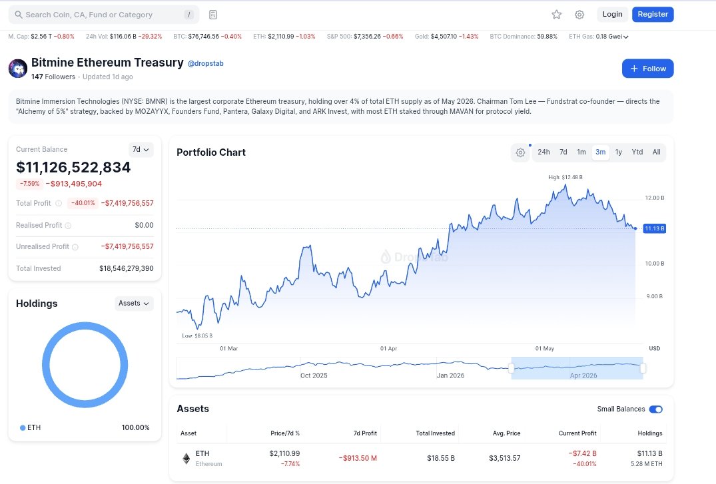This screenshot has height=484, width=716.
Task: Click the −7.59% balance change badge
Action: coord(30,184)
